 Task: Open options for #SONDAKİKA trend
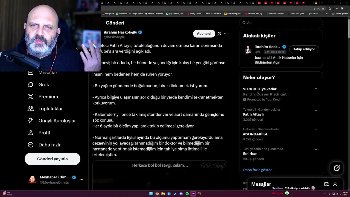316,130
